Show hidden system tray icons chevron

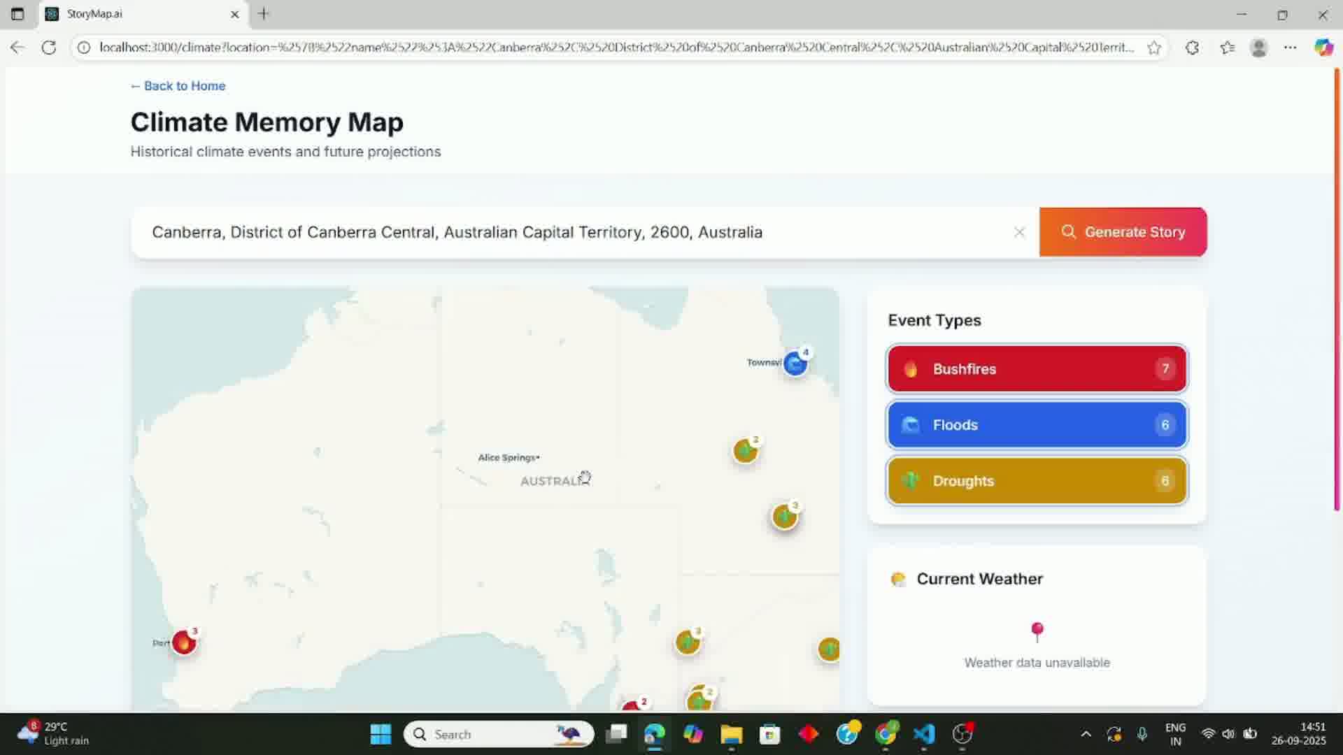(x=1086, y=734)
